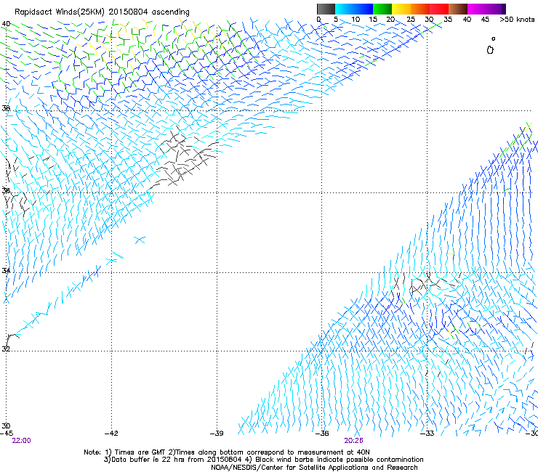This screenshot has height=472, width=538.
Task: Click the brown 35-40 knots legend swatch
Action: click(x=458, y=9)
